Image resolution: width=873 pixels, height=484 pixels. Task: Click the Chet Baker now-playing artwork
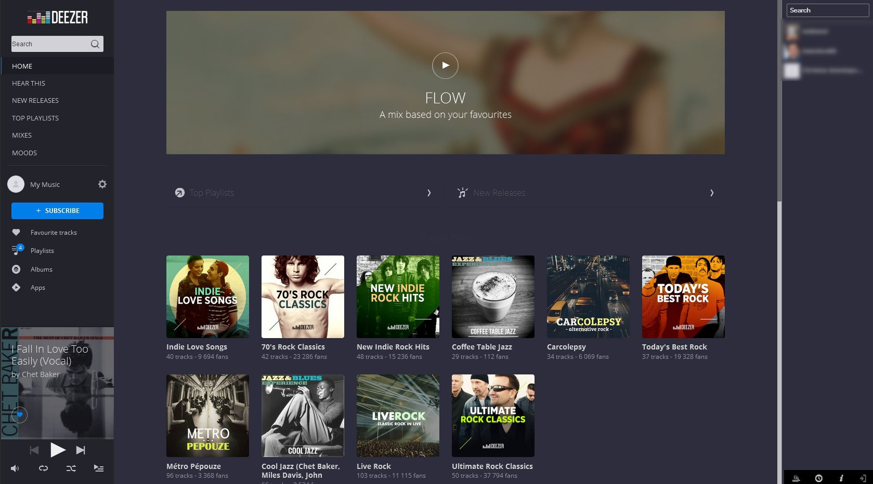click(57, 383)
